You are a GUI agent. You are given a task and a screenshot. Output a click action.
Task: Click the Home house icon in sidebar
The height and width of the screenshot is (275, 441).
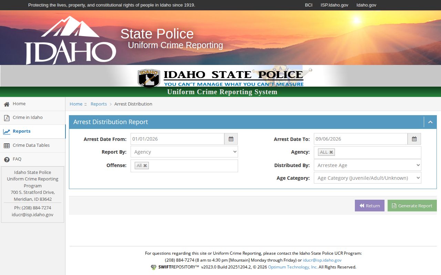[x=7, y=104]
